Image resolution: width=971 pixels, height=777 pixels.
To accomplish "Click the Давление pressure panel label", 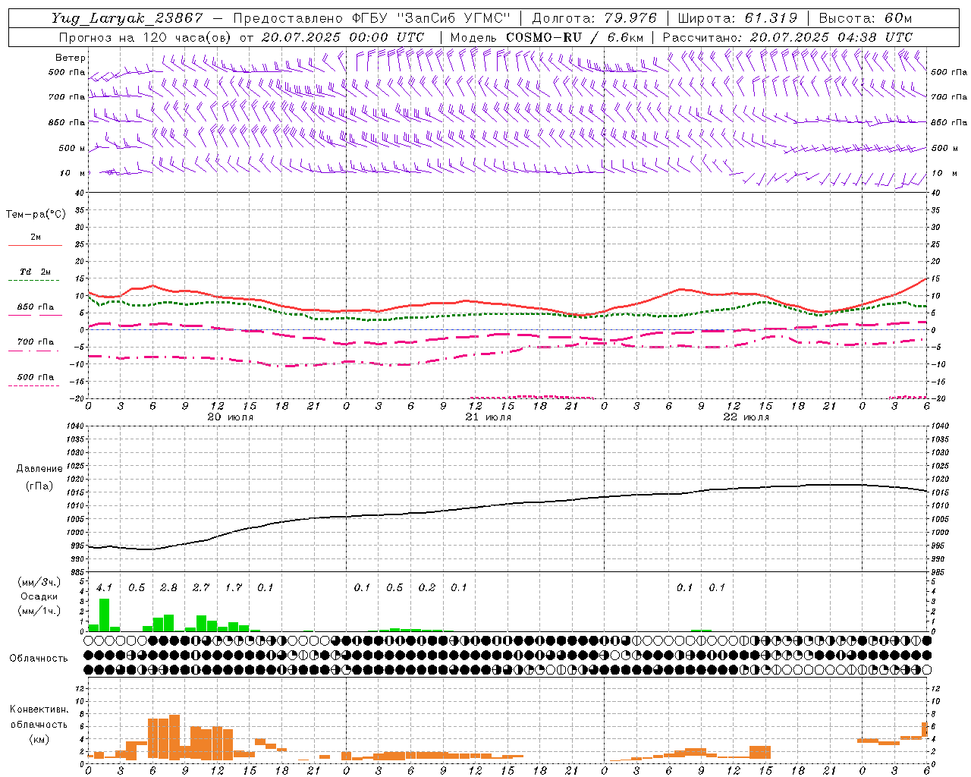I will [39, 469].
